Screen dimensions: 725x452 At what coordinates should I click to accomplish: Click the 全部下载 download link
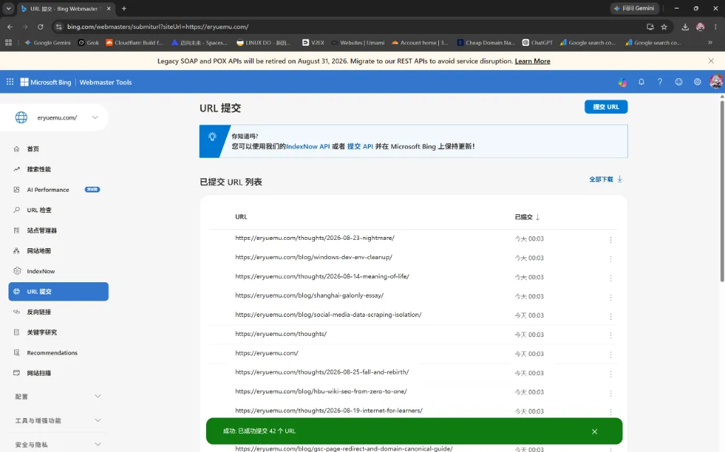pos(606,180)
